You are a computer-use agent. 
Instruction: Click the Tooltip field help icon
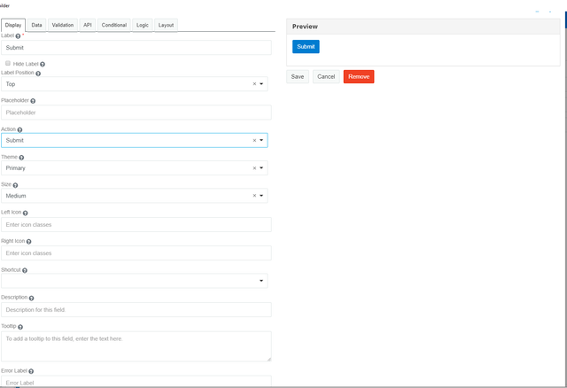pos(20,327)
